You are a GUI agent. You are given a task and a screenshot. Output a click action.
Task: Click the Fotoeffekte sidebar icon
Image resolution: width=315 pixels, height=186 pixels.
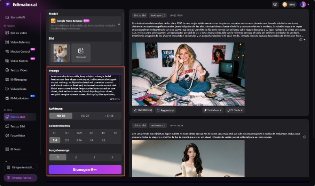point(7,135)
